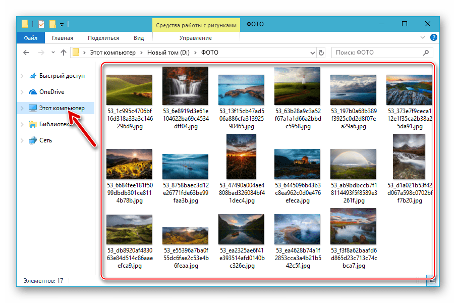Select mountain stream photo 53_d1a021b53f42
Image resolution: width=456 pixels, height=303 pixels.
(x=409, y=157)
